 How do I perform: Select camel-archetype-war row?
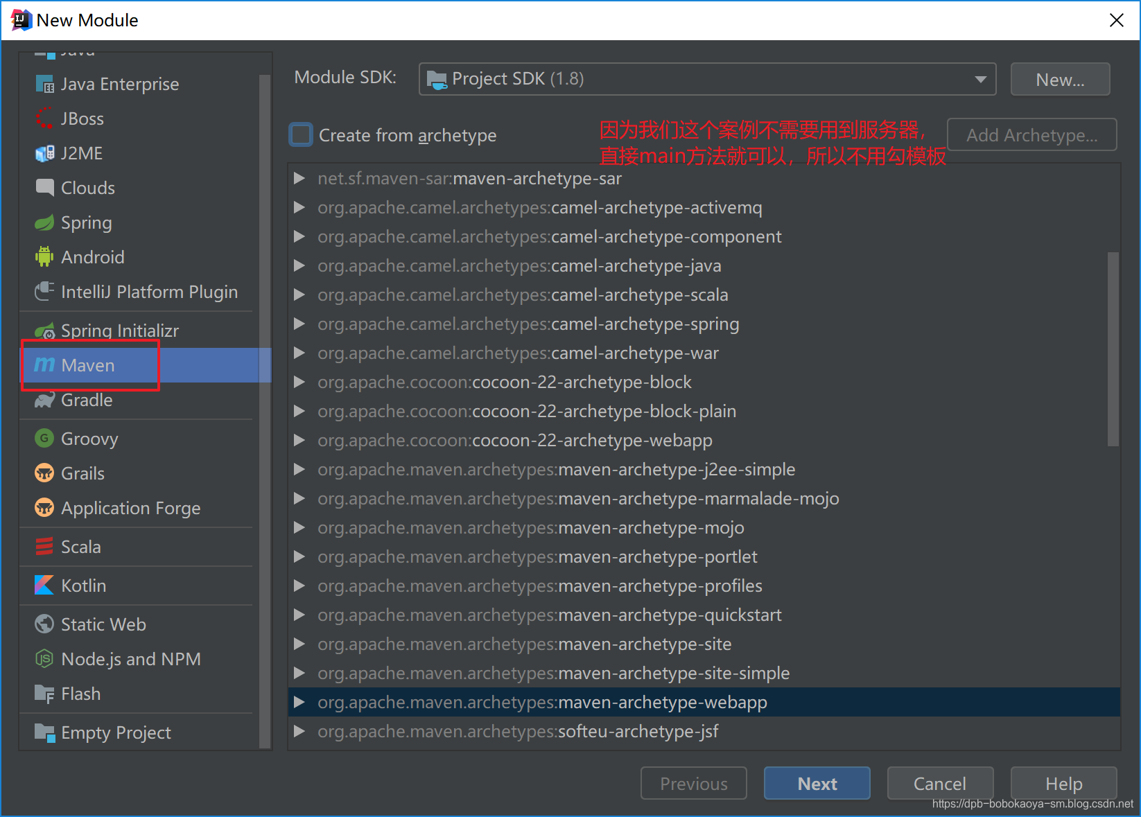tap(704, 353)
